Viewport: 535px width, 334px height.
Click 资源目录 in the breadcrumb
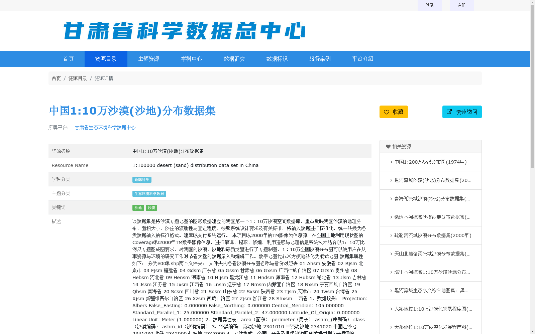coord(78,78)
